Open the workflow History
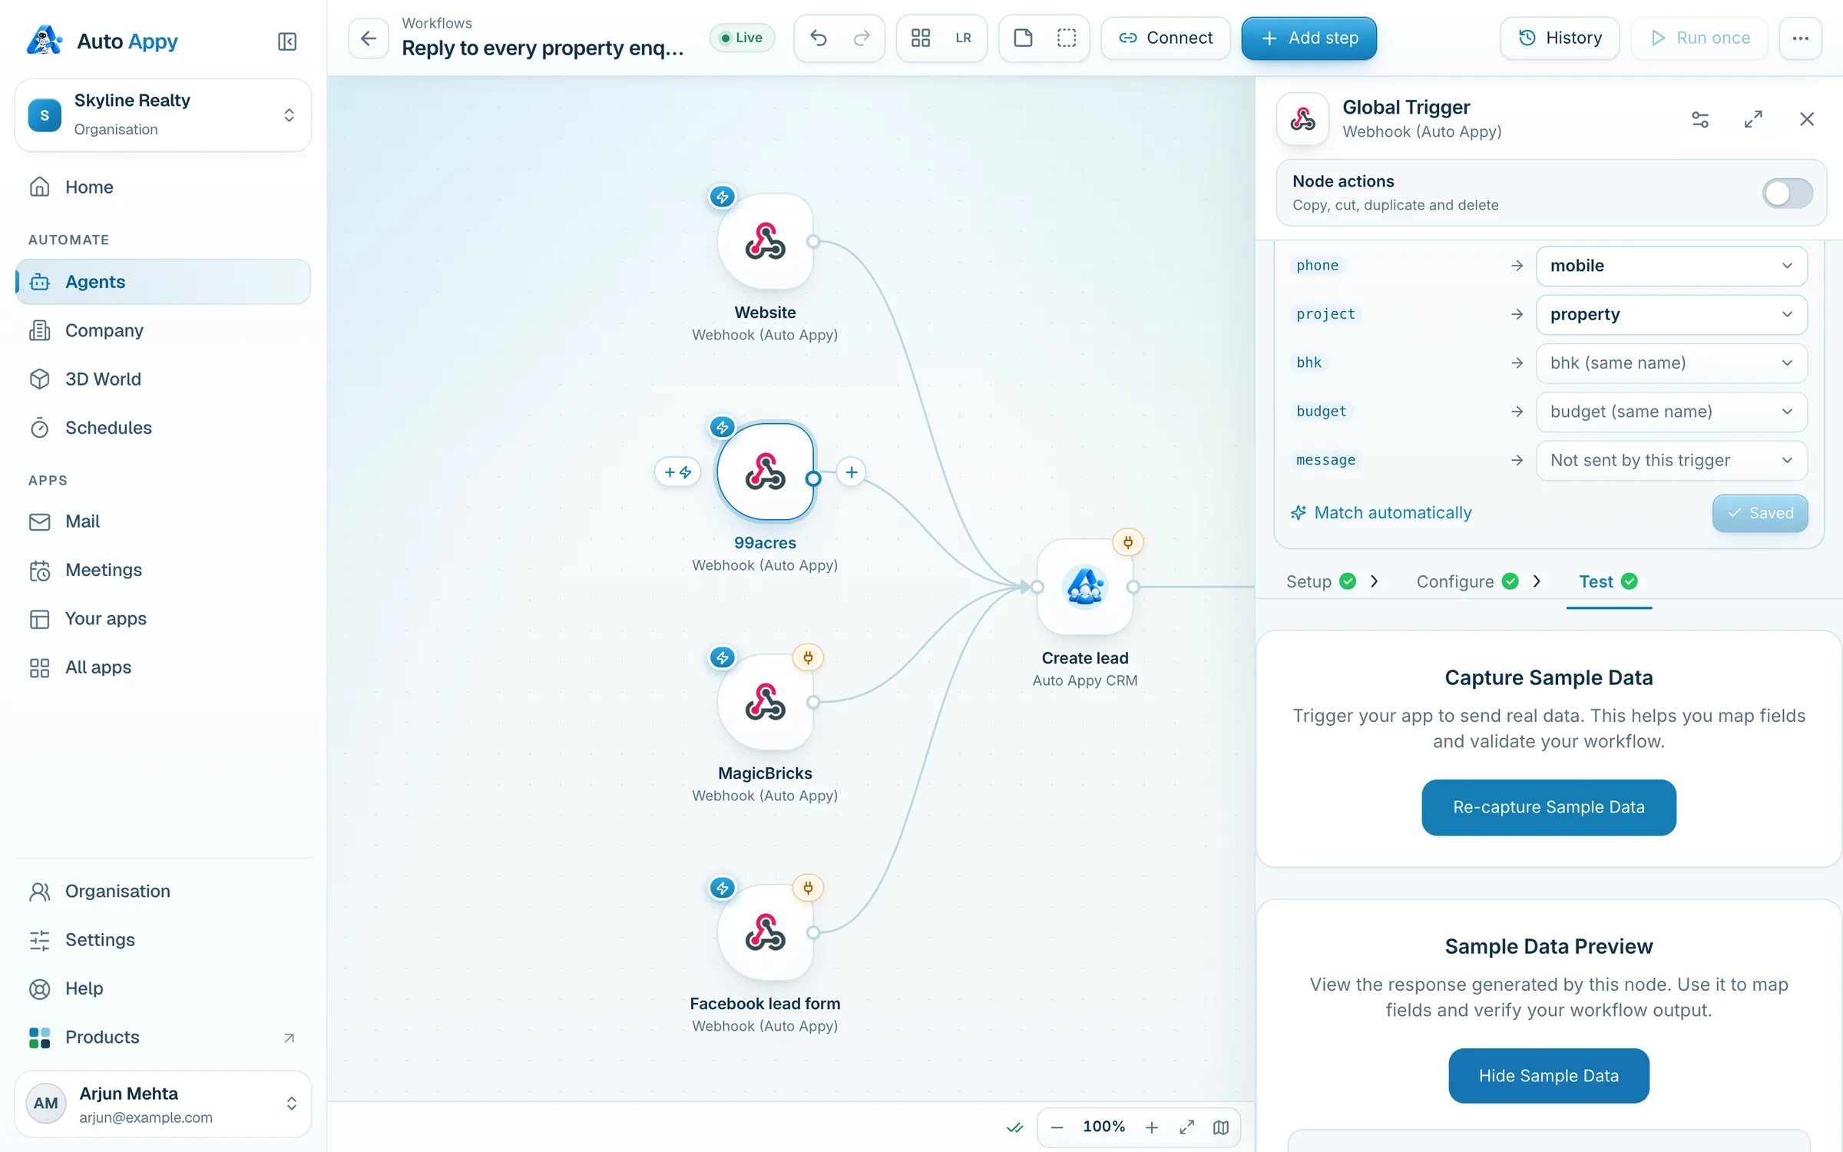The height and width of the screenshot is (1152, 1843). (1559, 38)
